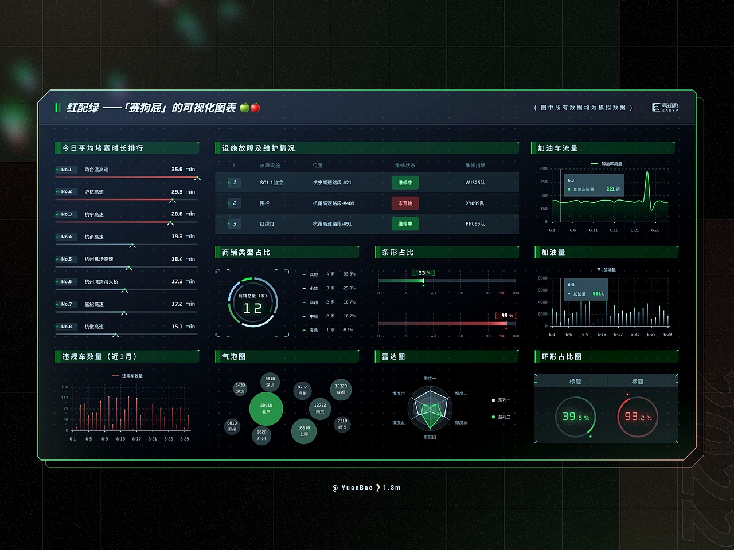Image resolution: width=734 pixels, height=550 pixels.
Task: Click the 维修中 status for 红绿灯
Action: tap(405, 224)
